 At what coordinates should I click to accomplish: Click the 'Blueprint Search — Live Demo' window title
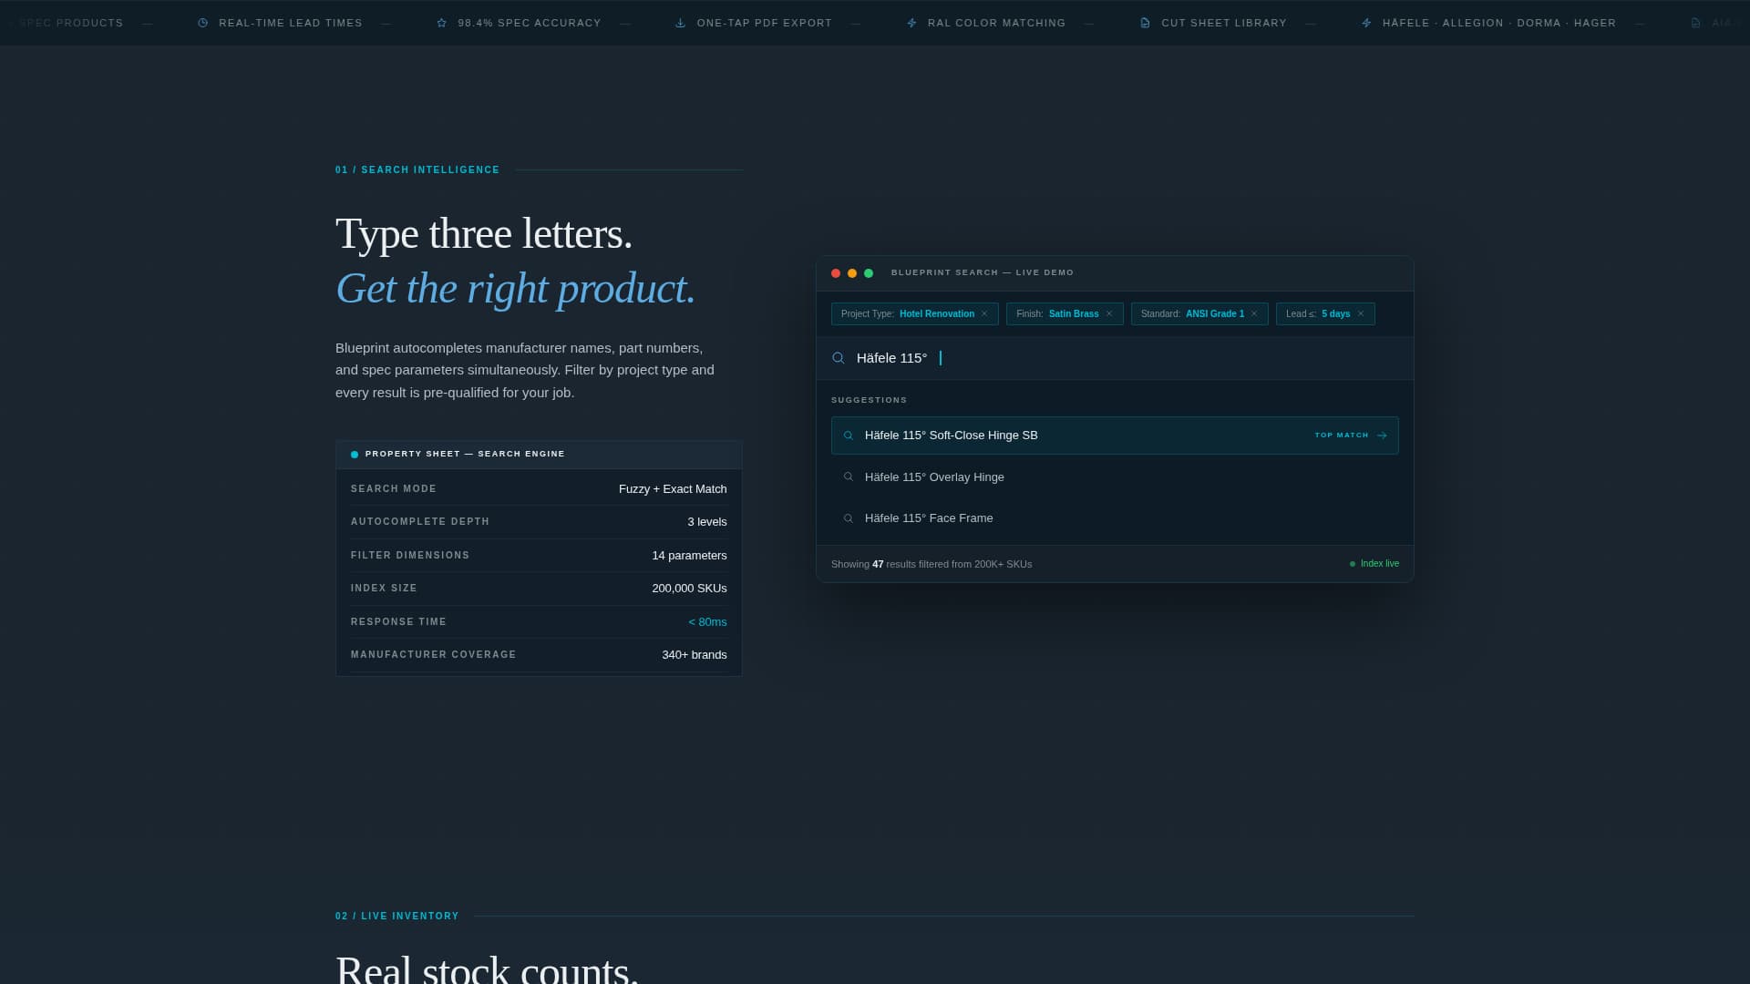pos(983,273)
